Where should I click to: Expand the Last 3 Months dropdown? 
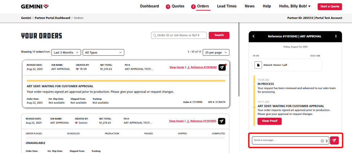[x=66, y=53]
